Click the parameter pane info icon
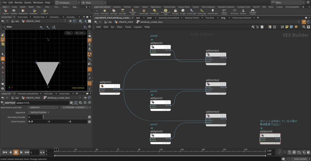This screenshot has width=311, height=161. (85, 103)
